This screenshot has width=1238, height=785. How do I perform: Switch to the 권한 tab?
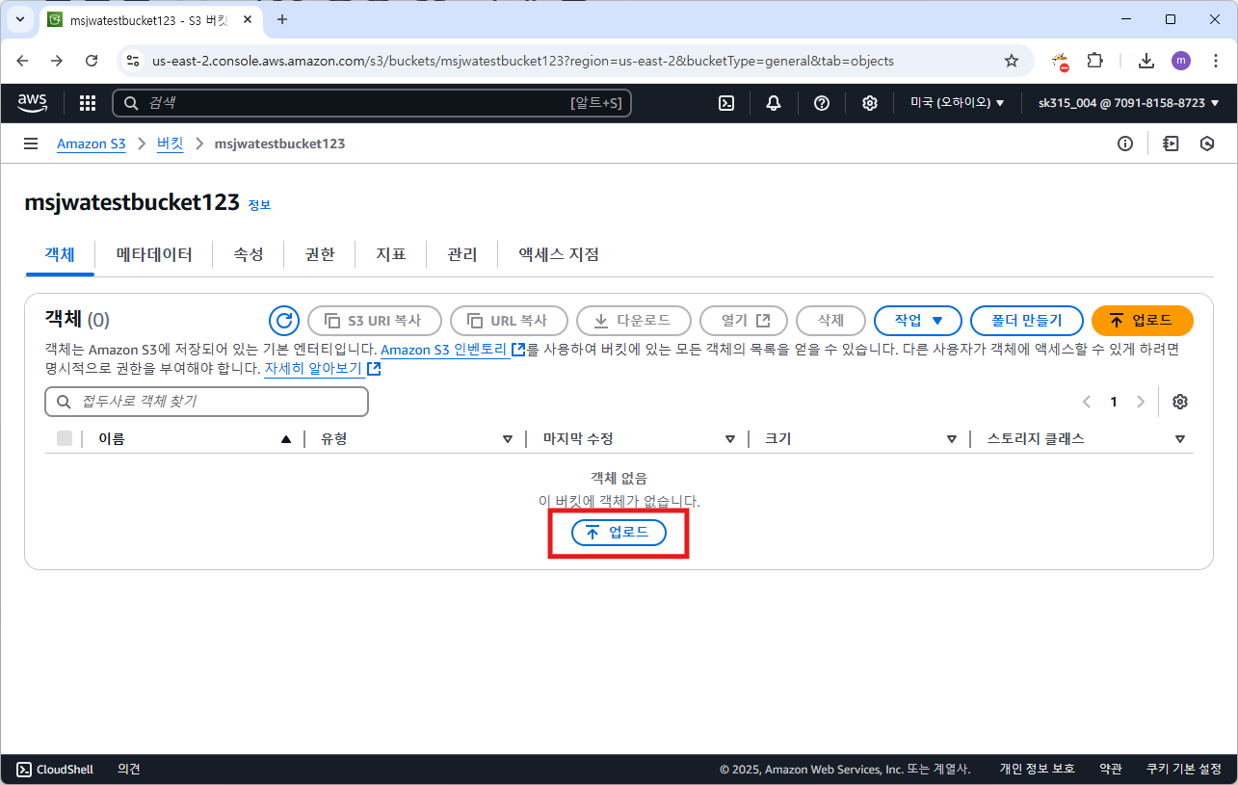(x=320, y=254)
